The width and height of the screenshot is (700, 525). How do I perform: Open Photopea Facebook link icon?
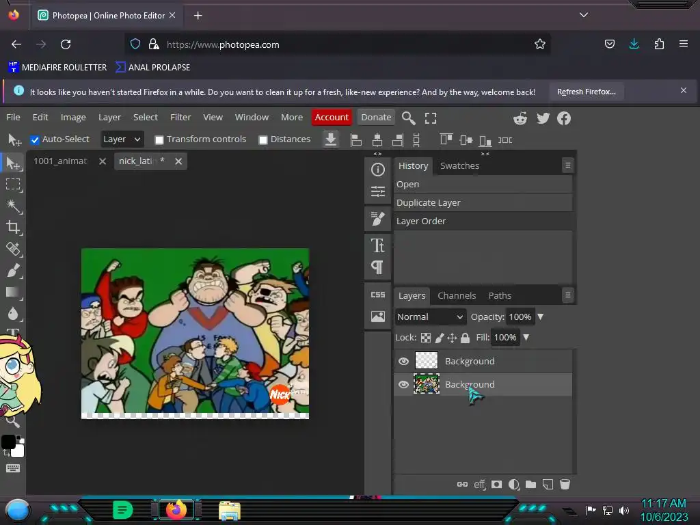tap(564, 118)
